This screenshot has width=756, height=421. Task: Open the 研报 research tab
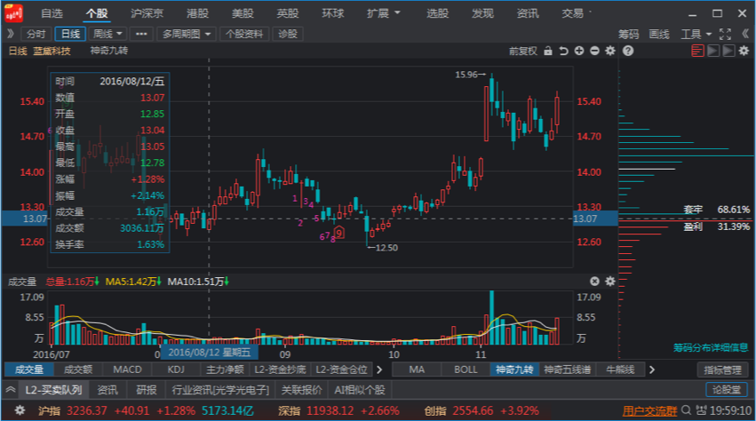click(146, 390)
